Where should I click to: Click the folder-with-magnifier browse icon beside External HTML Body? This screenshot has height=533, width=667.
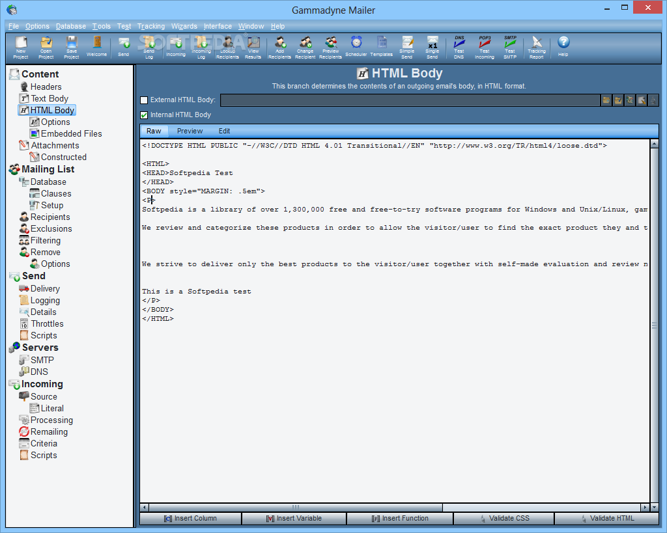click(606, 100)
